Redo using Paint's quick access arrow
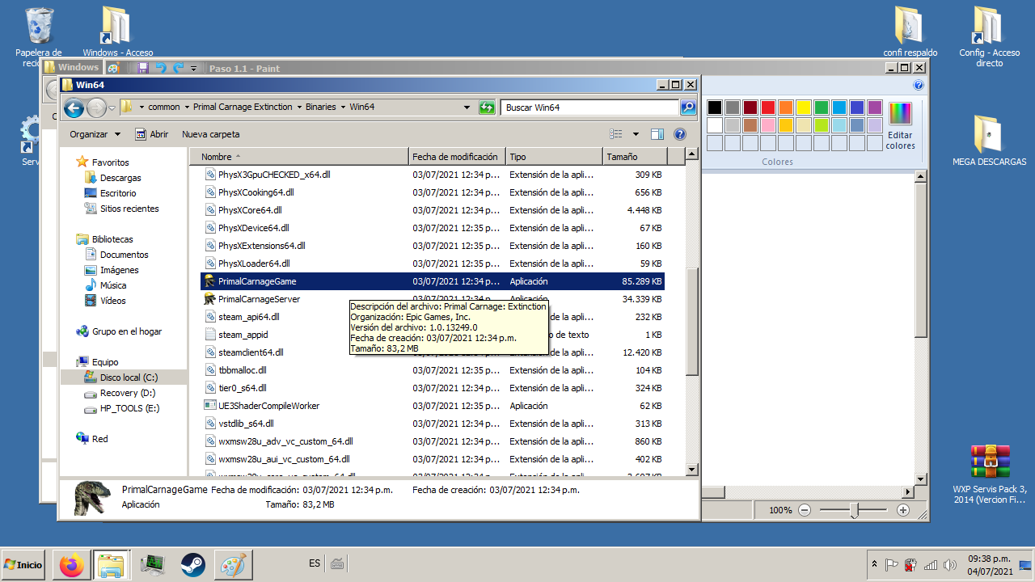 pos(179,68)
